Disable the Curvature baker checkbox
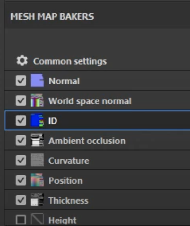190x226 pixels. [x=21, y=160]
